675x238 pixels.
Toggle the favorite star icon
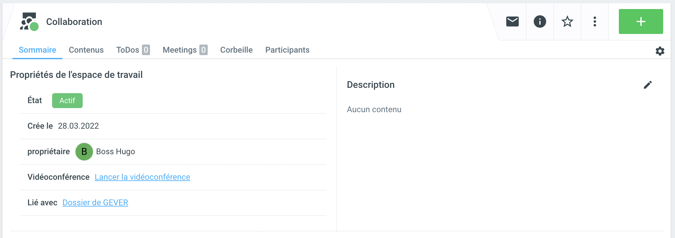tap(567, 21)
